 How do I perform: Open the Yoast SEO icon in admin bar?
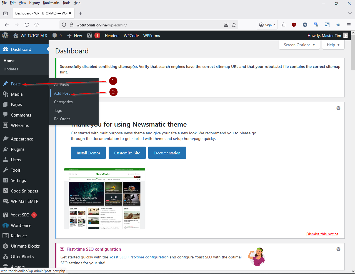89,36
